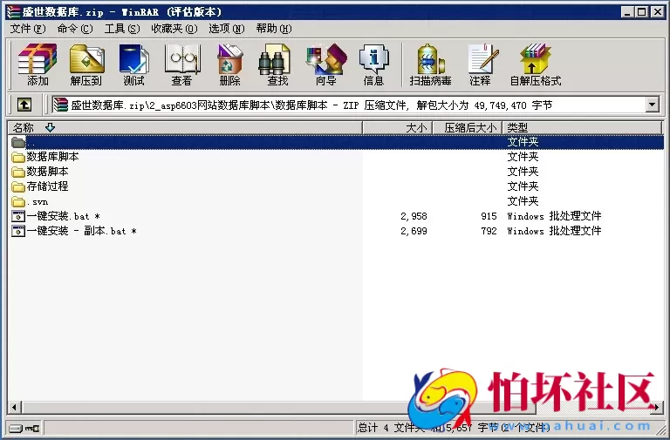Minimize the WinRAR window
This screenshot has height=440, width=670.
(x=627, y=12)
